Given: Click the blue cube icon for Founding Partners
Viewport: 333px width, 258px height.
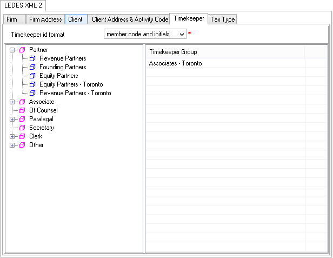Looking at the screenshot, I should (x=32, y=67).
